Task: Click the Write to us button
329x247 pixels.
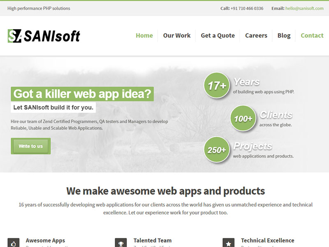Action: pos(30,146)
